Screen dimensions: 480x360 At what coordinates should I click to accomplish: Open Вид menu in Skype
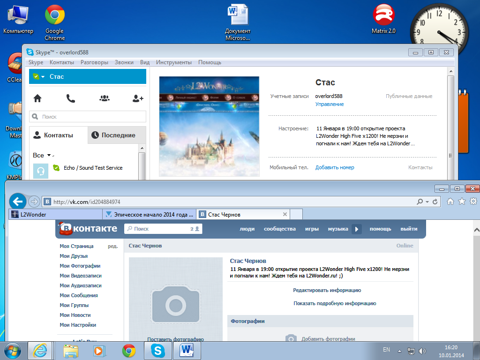pyautogui.click(x=145, y=62)
